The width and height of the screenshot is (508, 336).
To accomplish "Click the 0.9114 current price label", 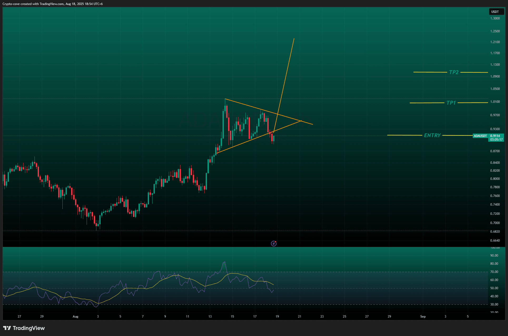I will pyautogui.click(x=495, y=136).
